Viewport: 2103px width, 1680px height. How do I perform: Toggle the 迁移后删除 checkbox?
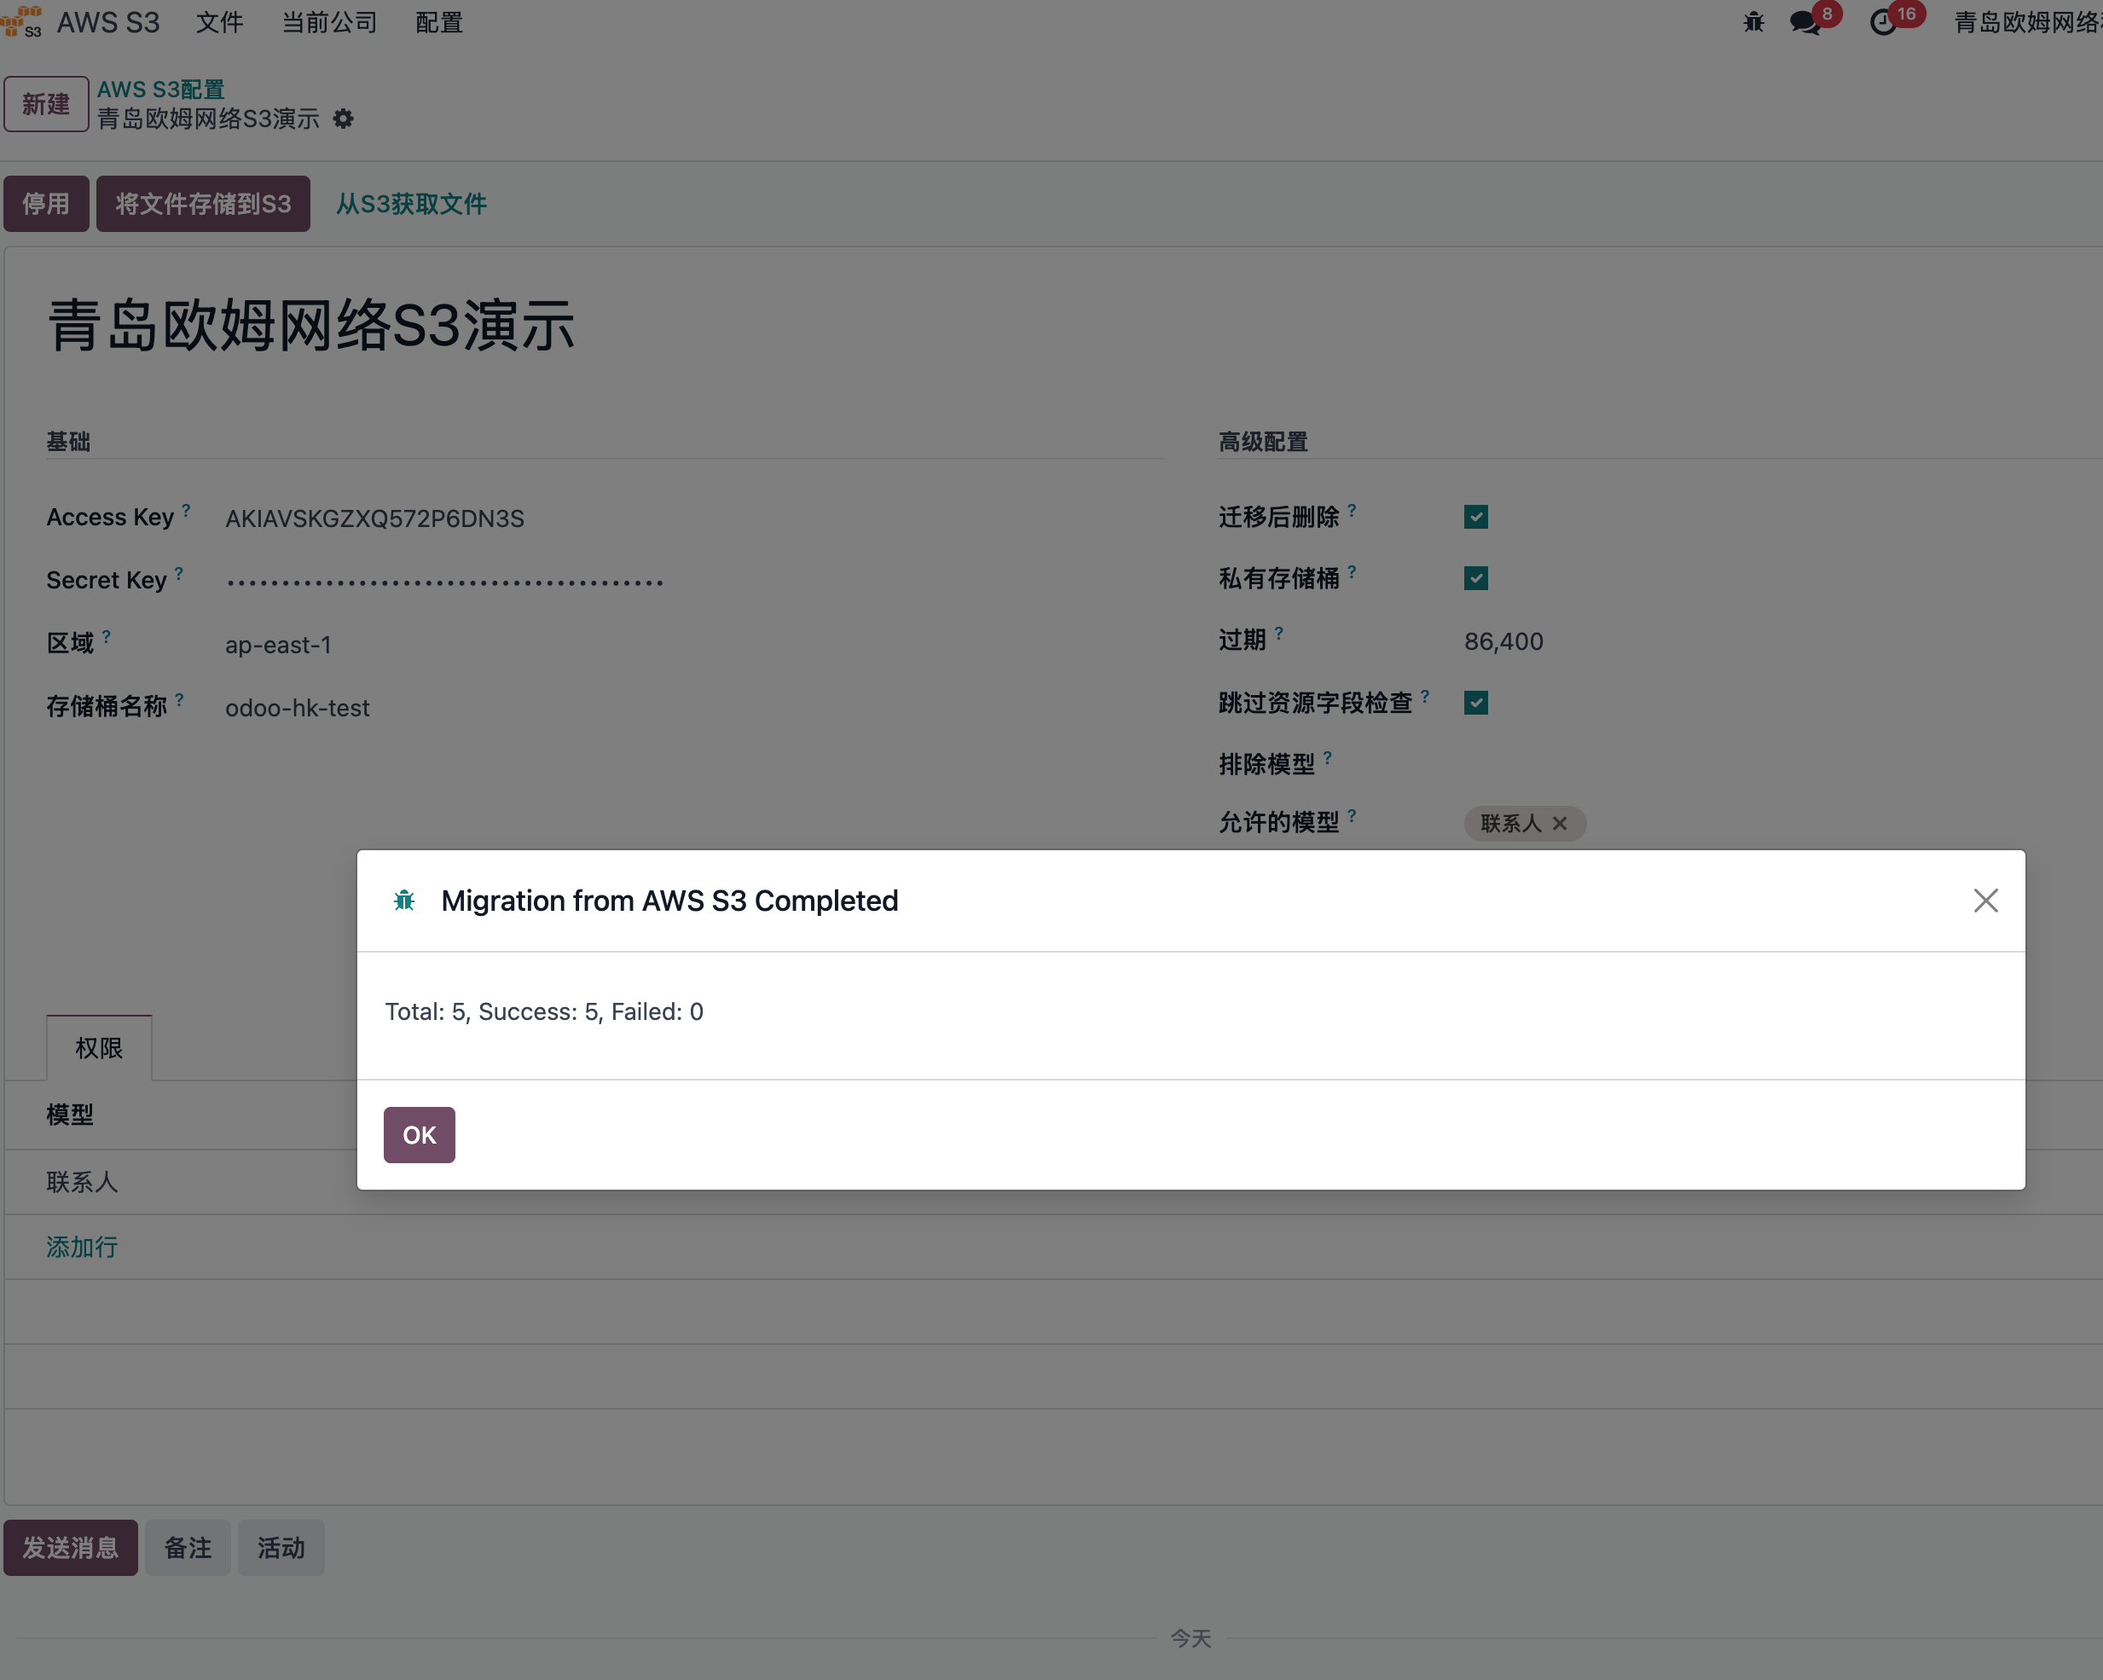[x=1476, y=516]
